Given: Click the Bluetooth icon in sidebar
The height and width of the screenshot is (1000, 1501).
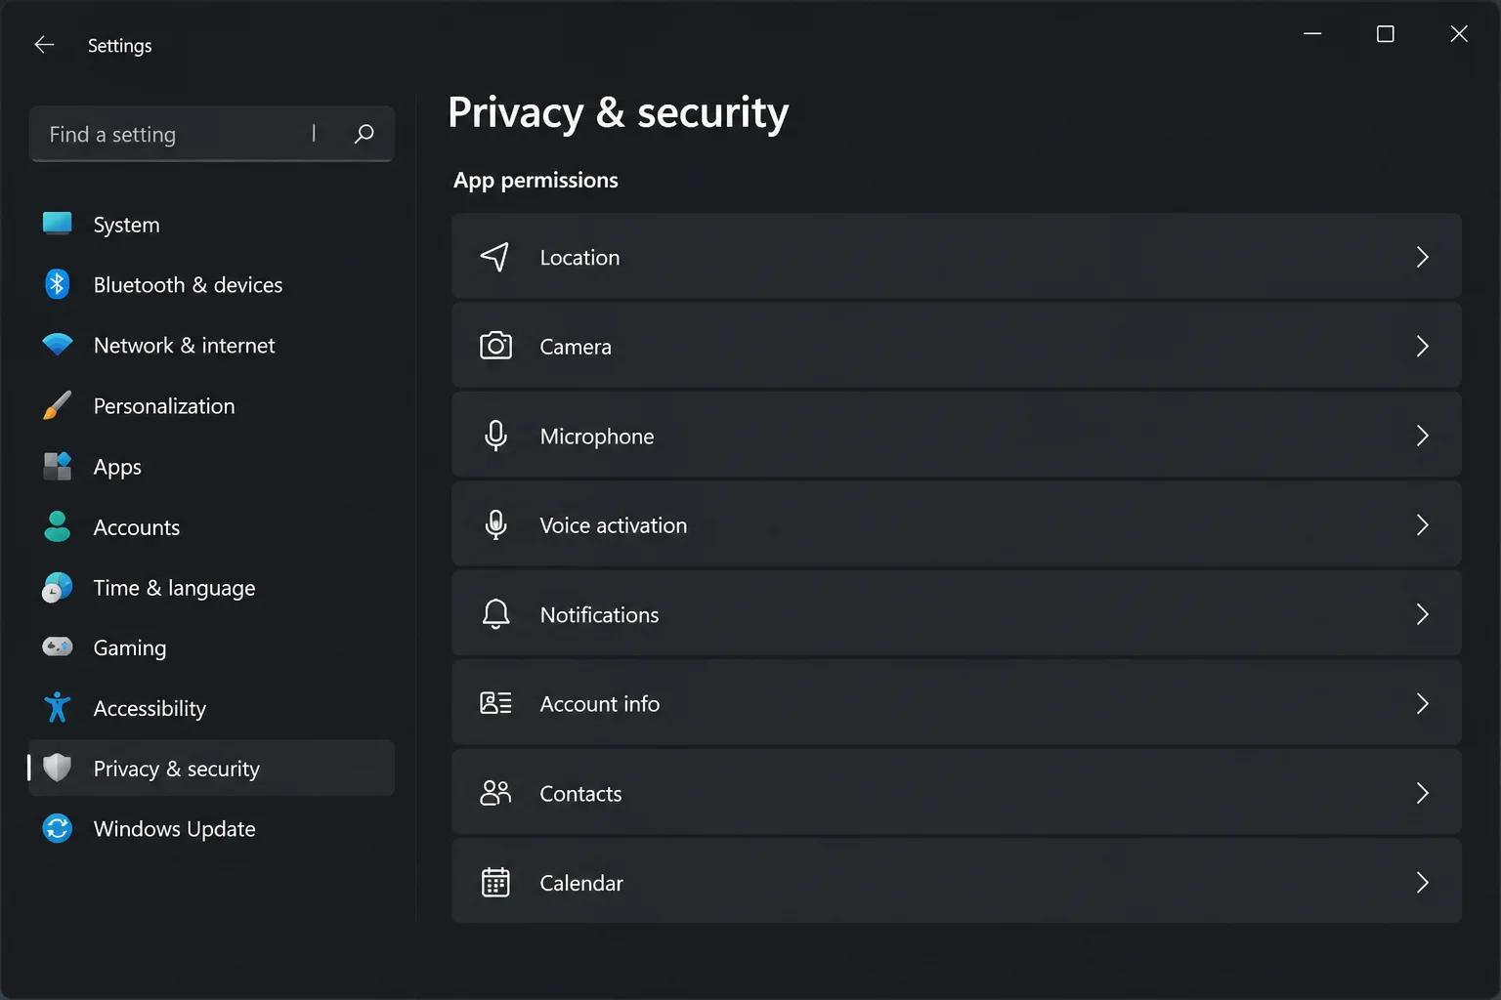Looking at the screenshot, I should click(x=58, y=284).
